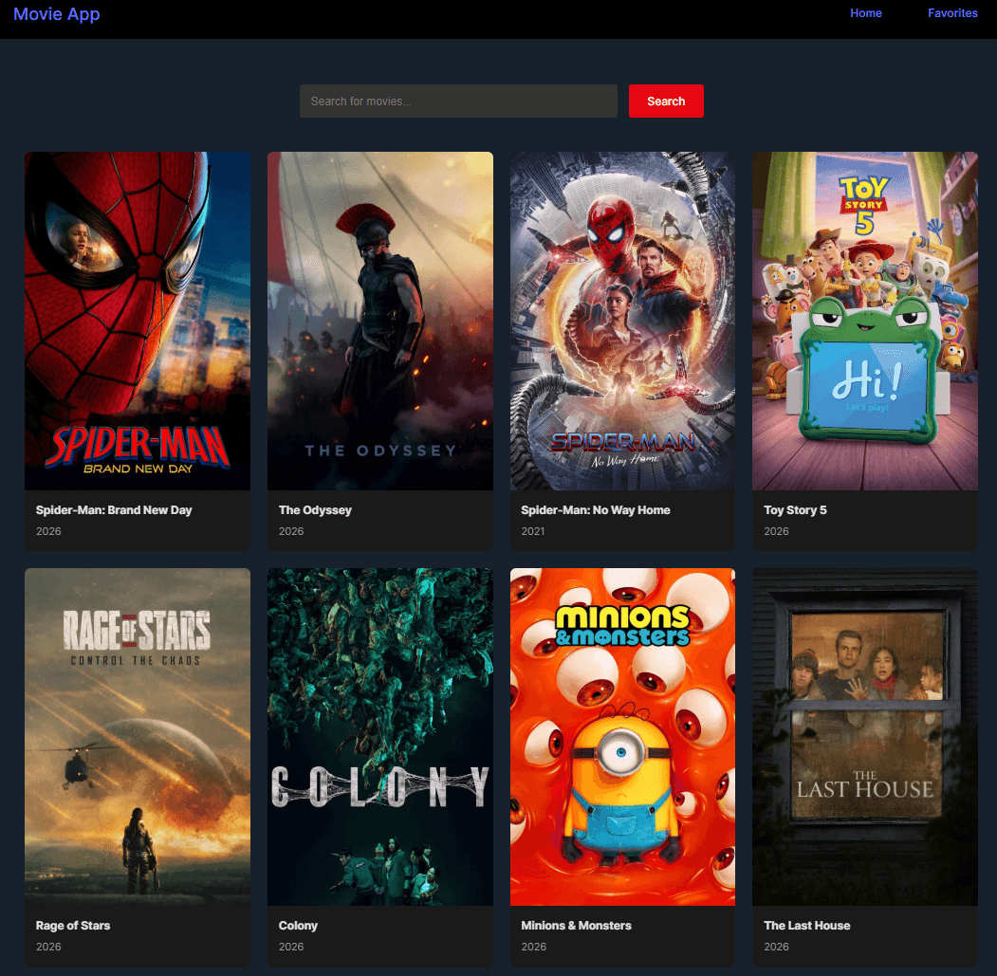Select the title text 'Spider-Man: No Way Home'
The height and width of the screenshot is (976, 997).
pyautogui.click(x=595, y=510)
